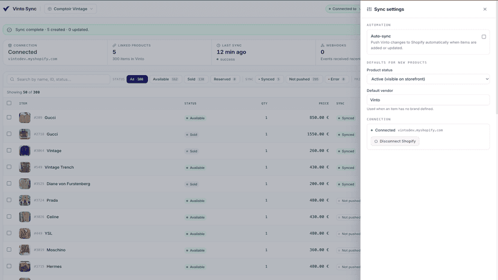Filter by Error sync state
The width and height of the screenshot is (498, 280).
click(336, 79)
